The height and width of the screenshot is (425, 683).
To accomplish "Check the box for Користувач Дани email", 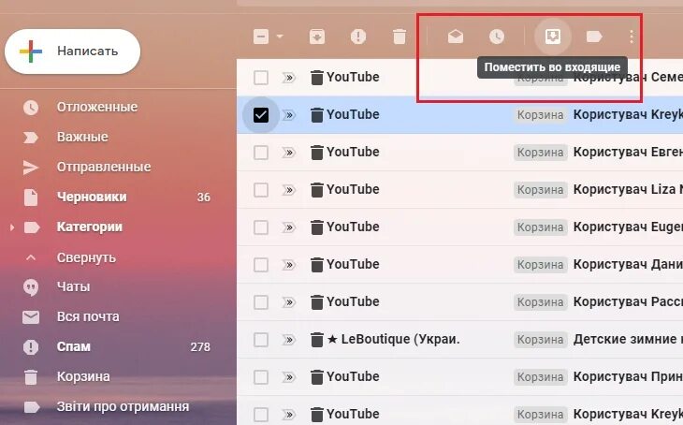I will 261,265.
